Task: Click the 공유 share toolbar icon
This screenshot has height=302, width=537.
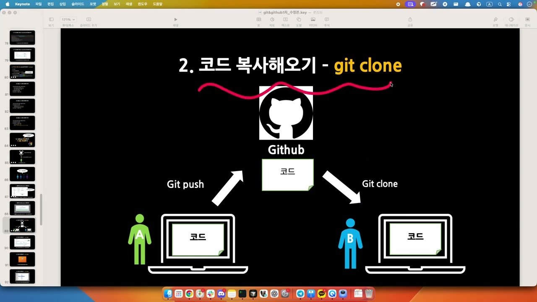Action: coord(410,20)
